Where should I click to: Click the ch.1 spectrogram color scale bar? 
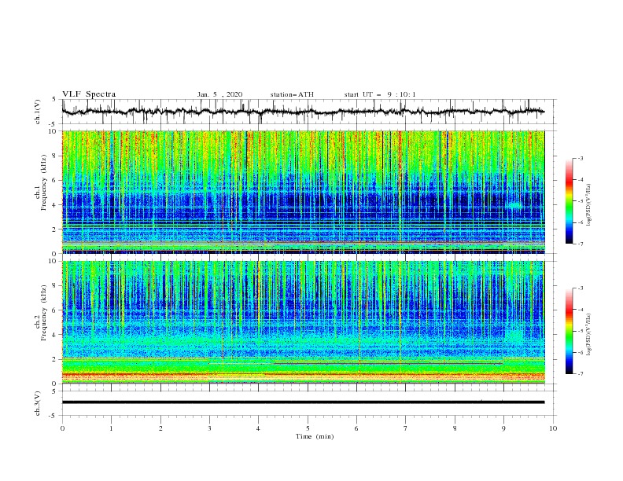point(569,201)
